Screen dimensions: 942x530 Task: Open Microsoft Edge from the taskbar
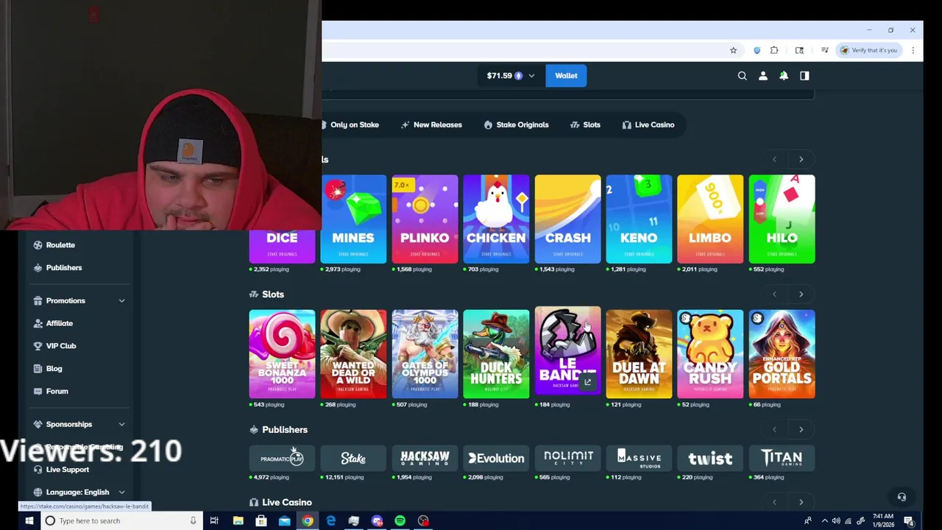tap(330, 520)
